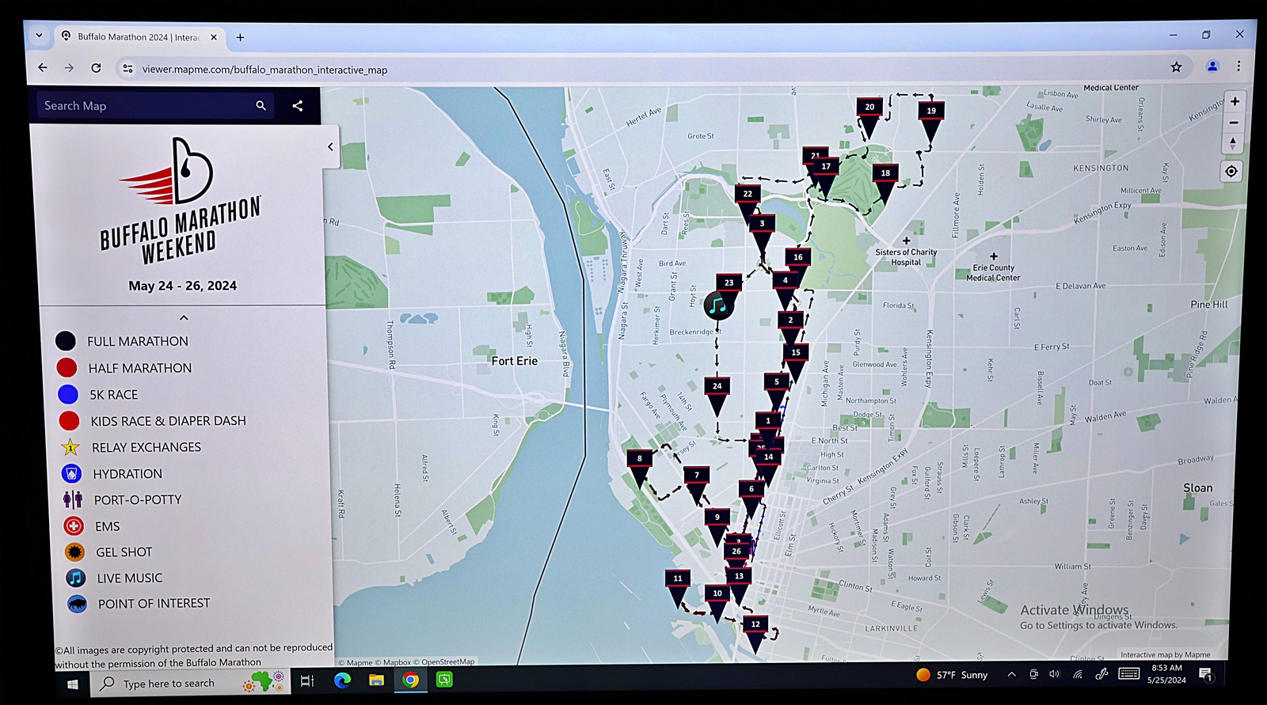Viewport: 1267px width, 705px height.
Task: Click the black Full Marathon color dot
Action: coord(66,341)
